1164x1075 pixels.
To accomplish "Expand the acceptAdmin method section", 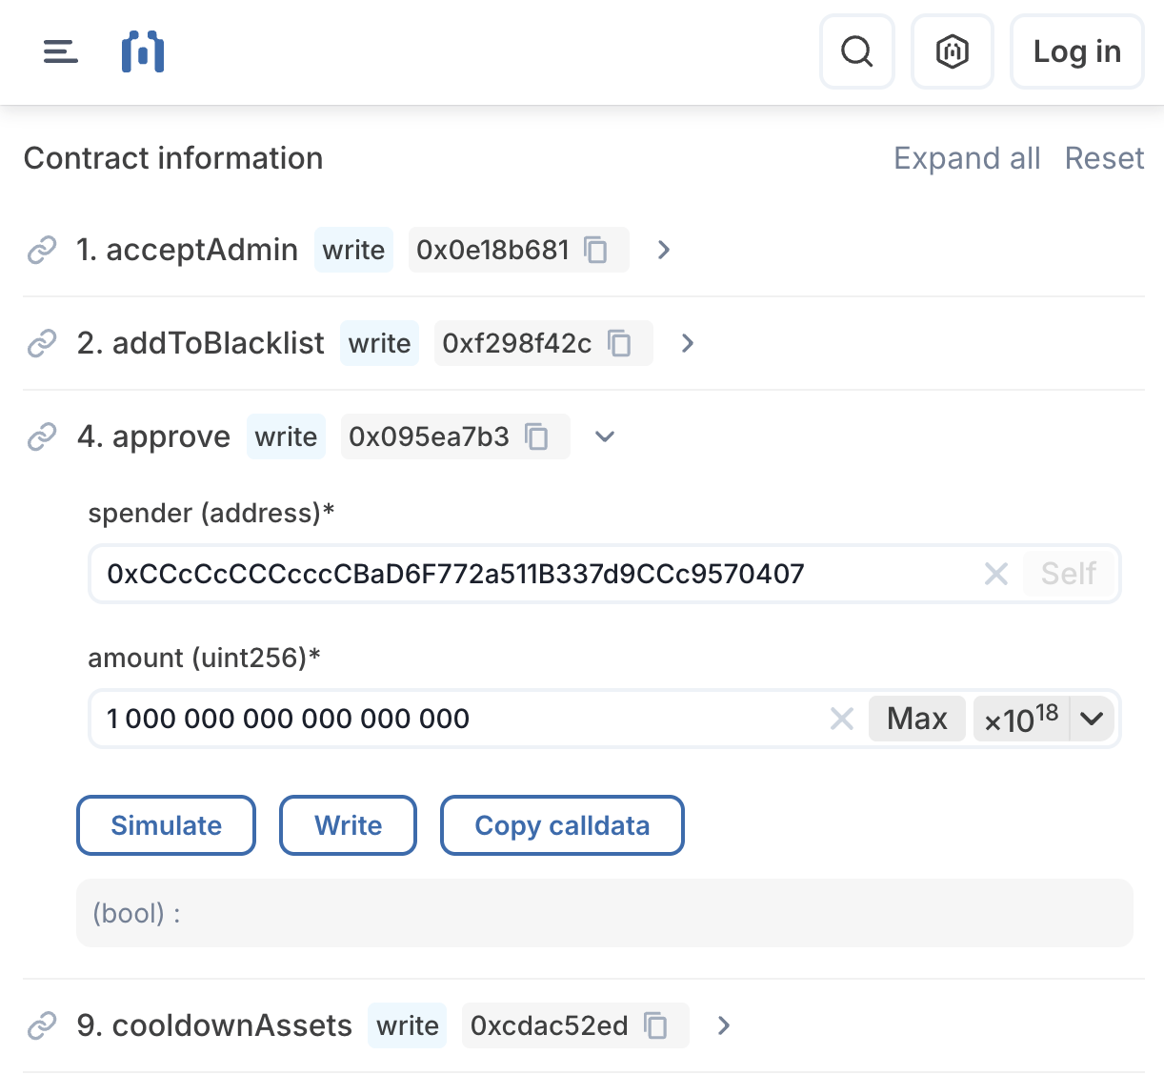I will [664, 250].
